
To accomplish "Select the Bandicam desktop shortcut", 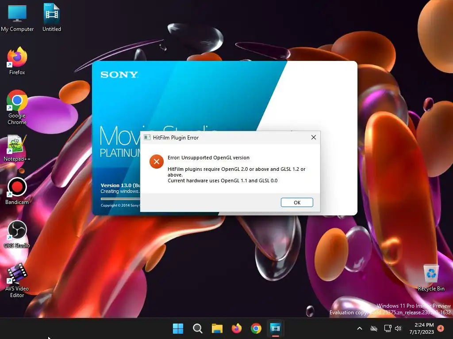I will [17, 191].
